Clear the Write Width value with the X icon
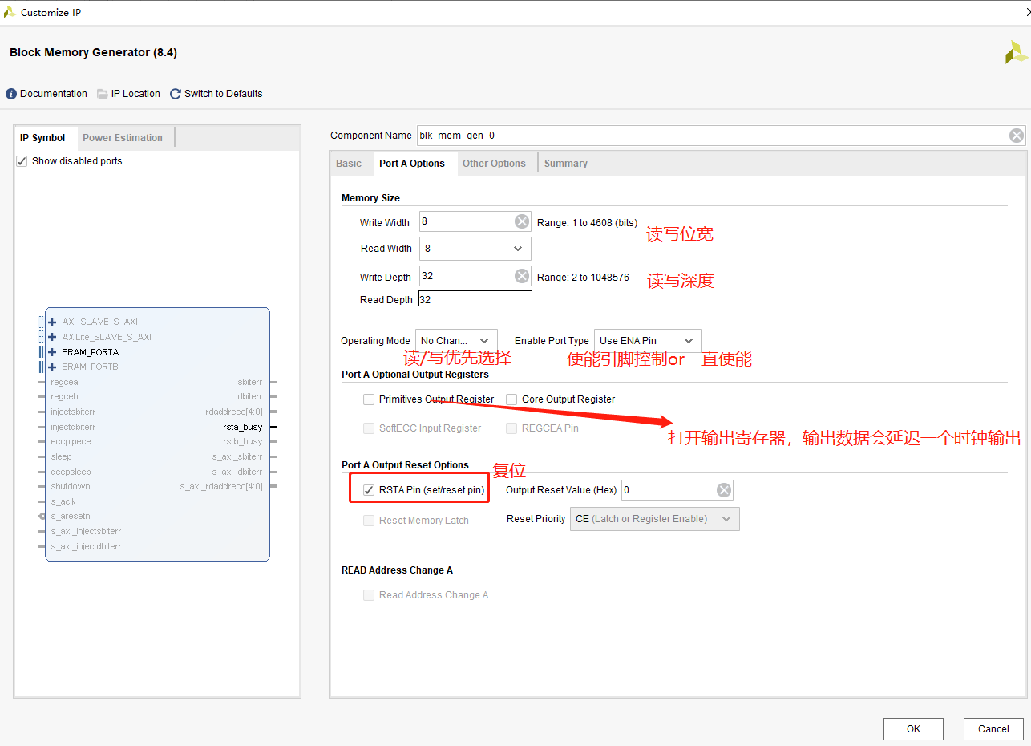The image size is (1031, 746). 522,221
